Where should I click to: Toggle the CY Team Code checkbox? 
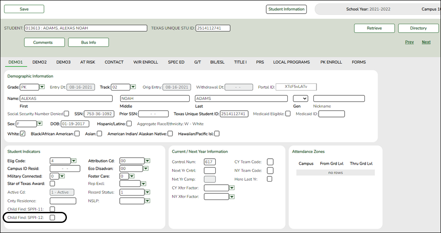[270, 162]
